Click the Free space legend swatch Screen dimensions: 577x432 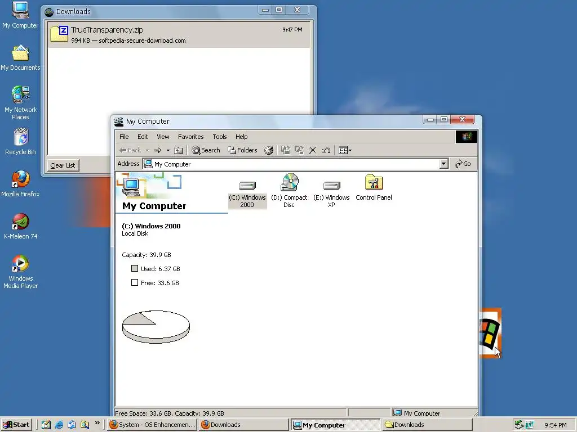pos(135,282)
